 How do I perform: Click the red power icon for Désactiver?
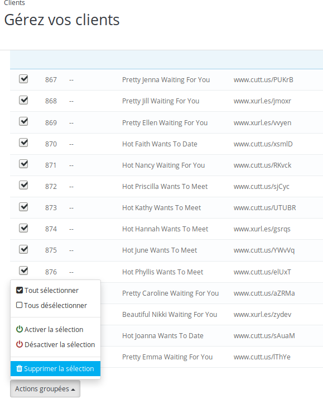(19, 344)
